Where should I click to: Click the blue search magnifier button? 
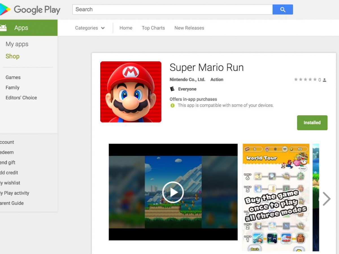click(x=282, y=10)
